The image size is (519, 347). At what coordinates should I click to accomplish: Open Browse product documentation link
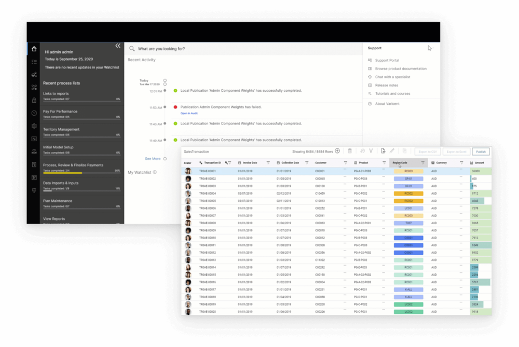[x=401, y=68]
